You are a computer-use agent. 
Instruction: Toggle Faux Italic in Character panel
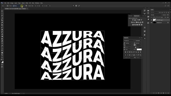[x=128, y=52]
